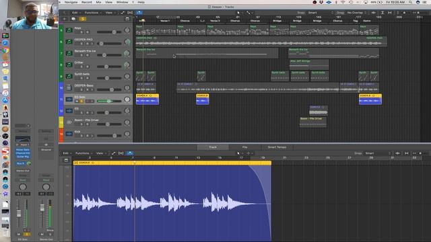Open Edit dropdown in audio editor
Screen dimensions: 431x242
(67, 153)
